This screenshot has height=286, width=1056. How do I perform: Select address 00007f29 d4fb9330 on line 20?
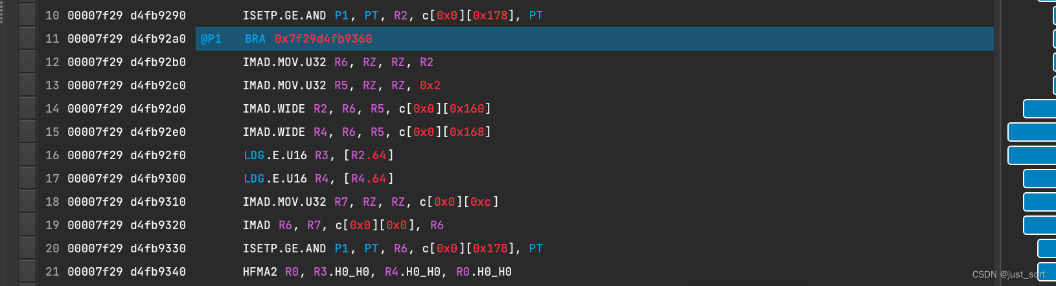pos(126,248)
